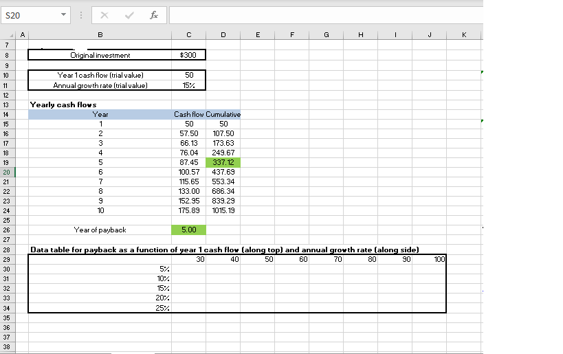Click the 40 value in data table top row
Screen dimensions: 563x354
click(x=223, y=260)
